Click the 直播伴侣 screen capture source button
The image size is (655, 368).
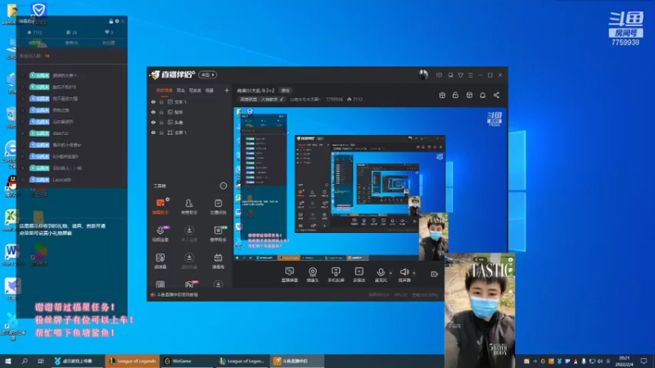[x=290, y=275]
